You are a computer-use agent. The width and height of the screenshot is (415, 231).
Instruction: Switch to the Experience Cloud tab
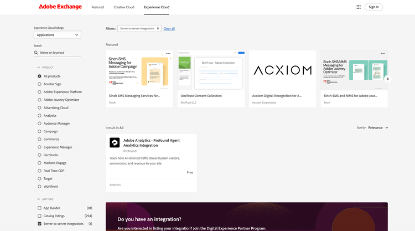(x=157, y=7)
